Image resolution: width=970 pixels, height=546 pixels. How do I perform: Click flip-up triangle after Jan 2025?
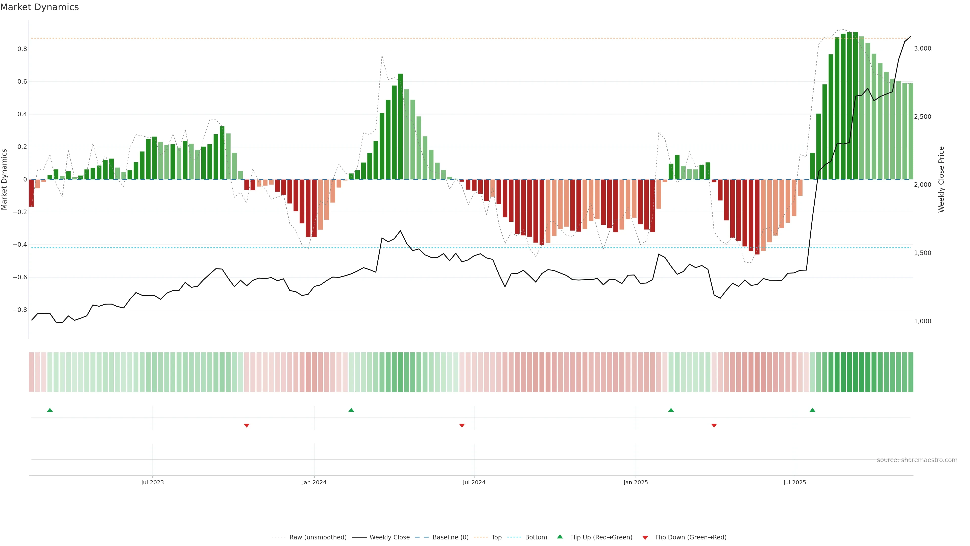671,410
